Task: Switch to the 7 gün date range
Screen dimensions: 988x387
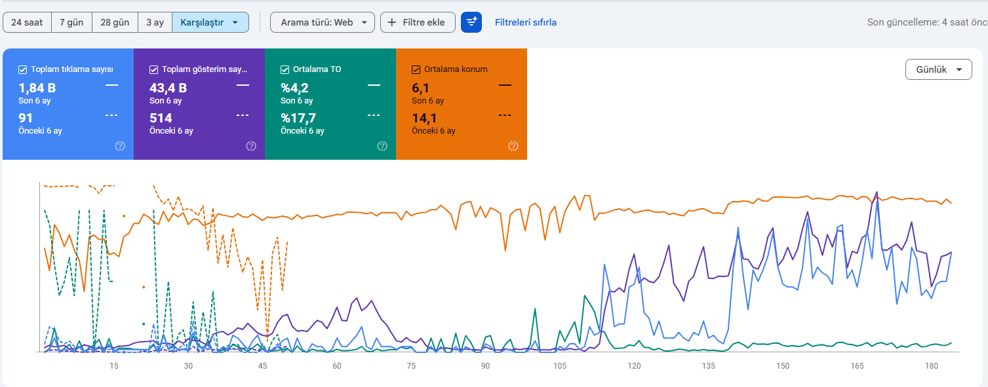Action: [x=71, y=22]
